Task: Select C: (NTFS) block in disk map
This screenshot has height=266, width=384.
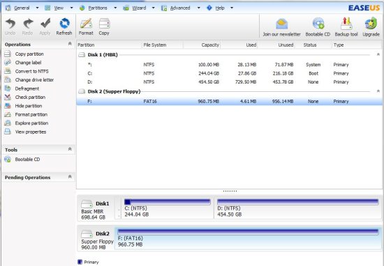Action: (168, 208)
